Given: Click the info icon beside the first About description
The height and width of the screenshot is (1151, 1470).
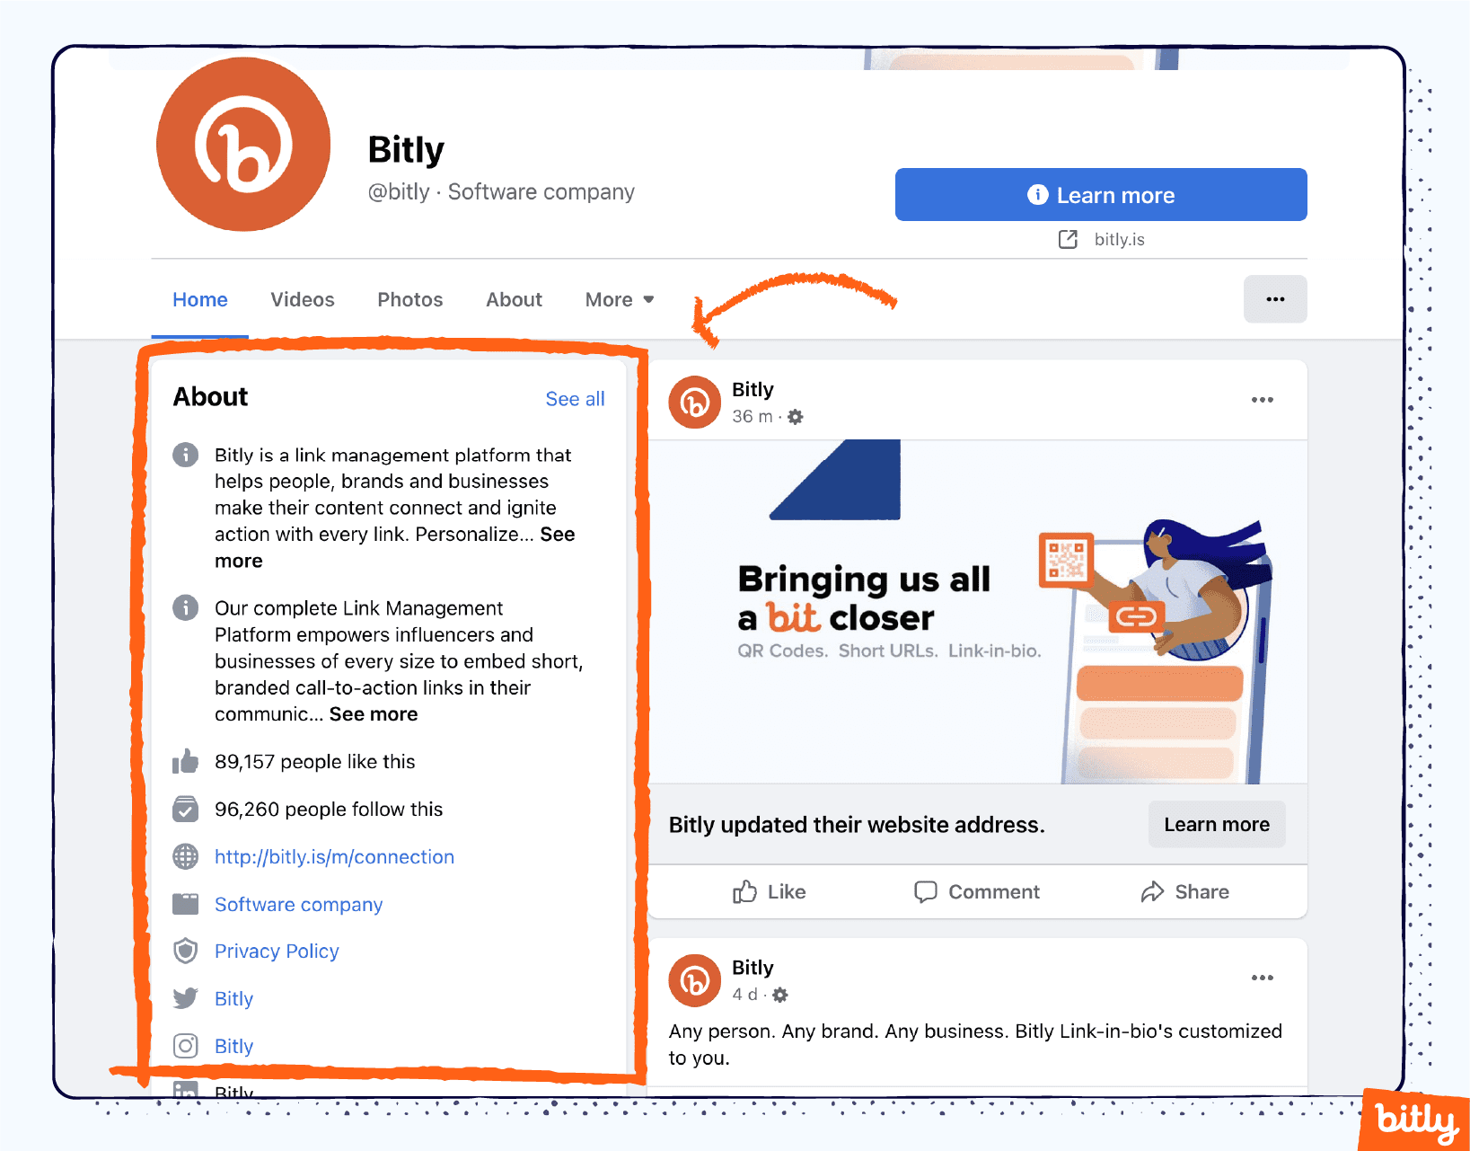Looking at the screenshot, I should (185, 455).
